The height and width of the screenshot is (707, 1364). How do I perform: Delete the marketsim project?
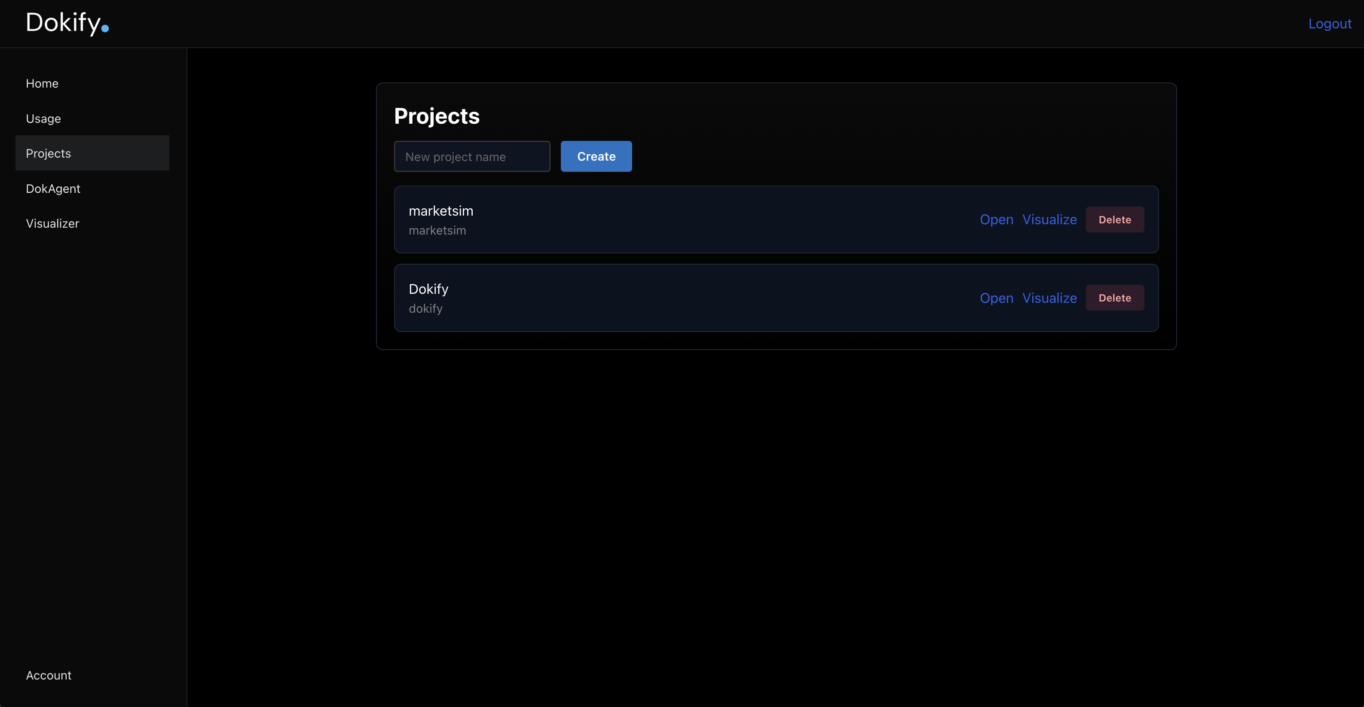click(x=1115, y=219)
